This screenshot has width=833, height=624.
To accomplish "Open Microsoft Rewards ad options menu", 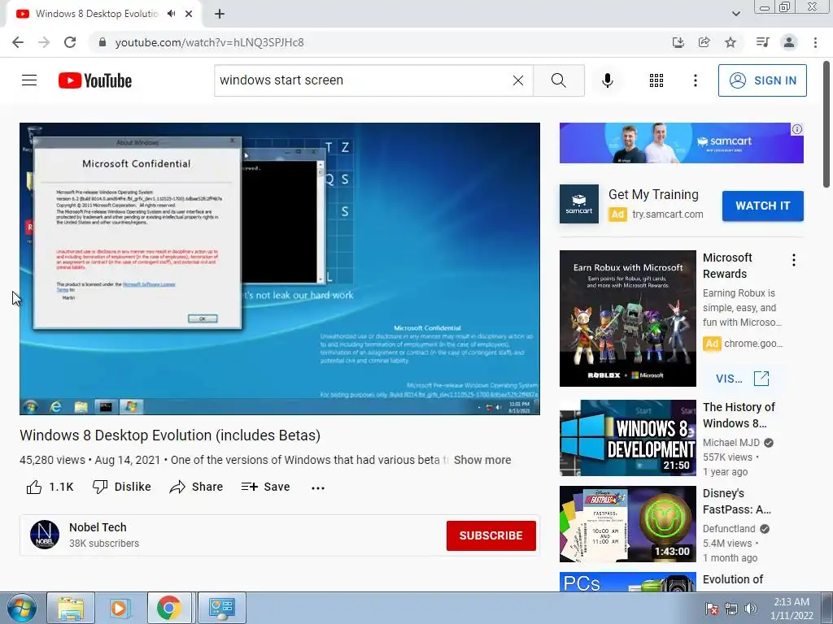I will [x=794, y=260].
